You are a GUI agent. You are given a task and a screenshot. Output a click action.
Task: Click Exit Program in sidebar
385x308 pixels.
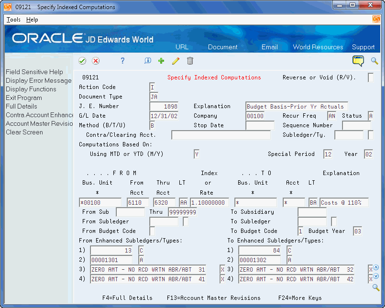(24, 98)
